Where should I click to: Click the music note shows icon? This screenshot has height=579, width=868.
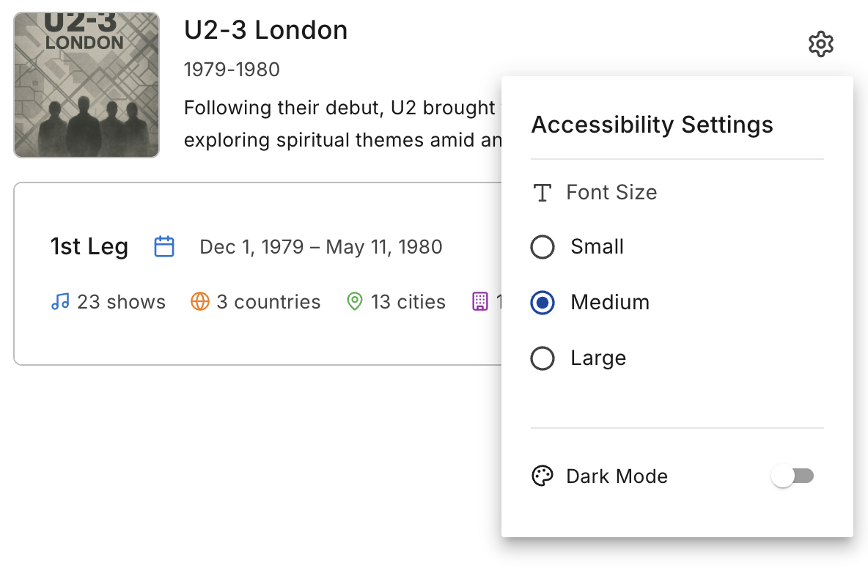coord(60,301)
